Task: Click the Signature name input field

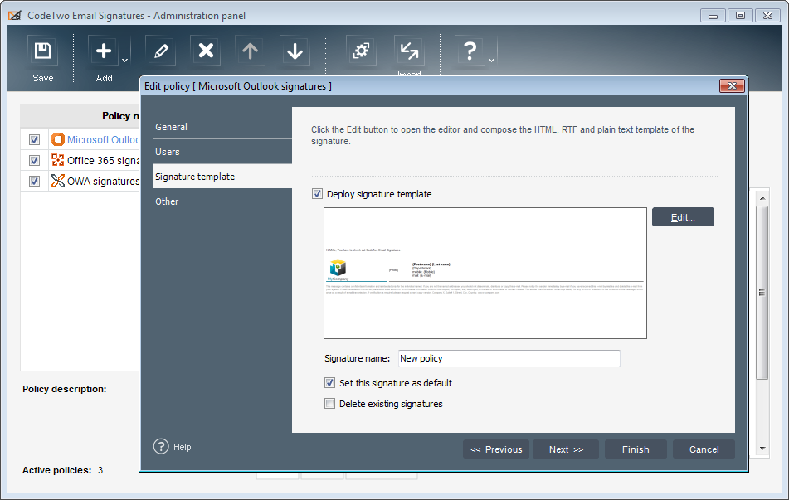Action: pyautogui.click(x=509, y=358)
